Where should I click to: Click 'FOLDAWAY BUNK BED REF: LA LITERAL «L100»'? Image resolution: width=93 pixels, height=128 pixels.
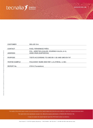point(48,62)
